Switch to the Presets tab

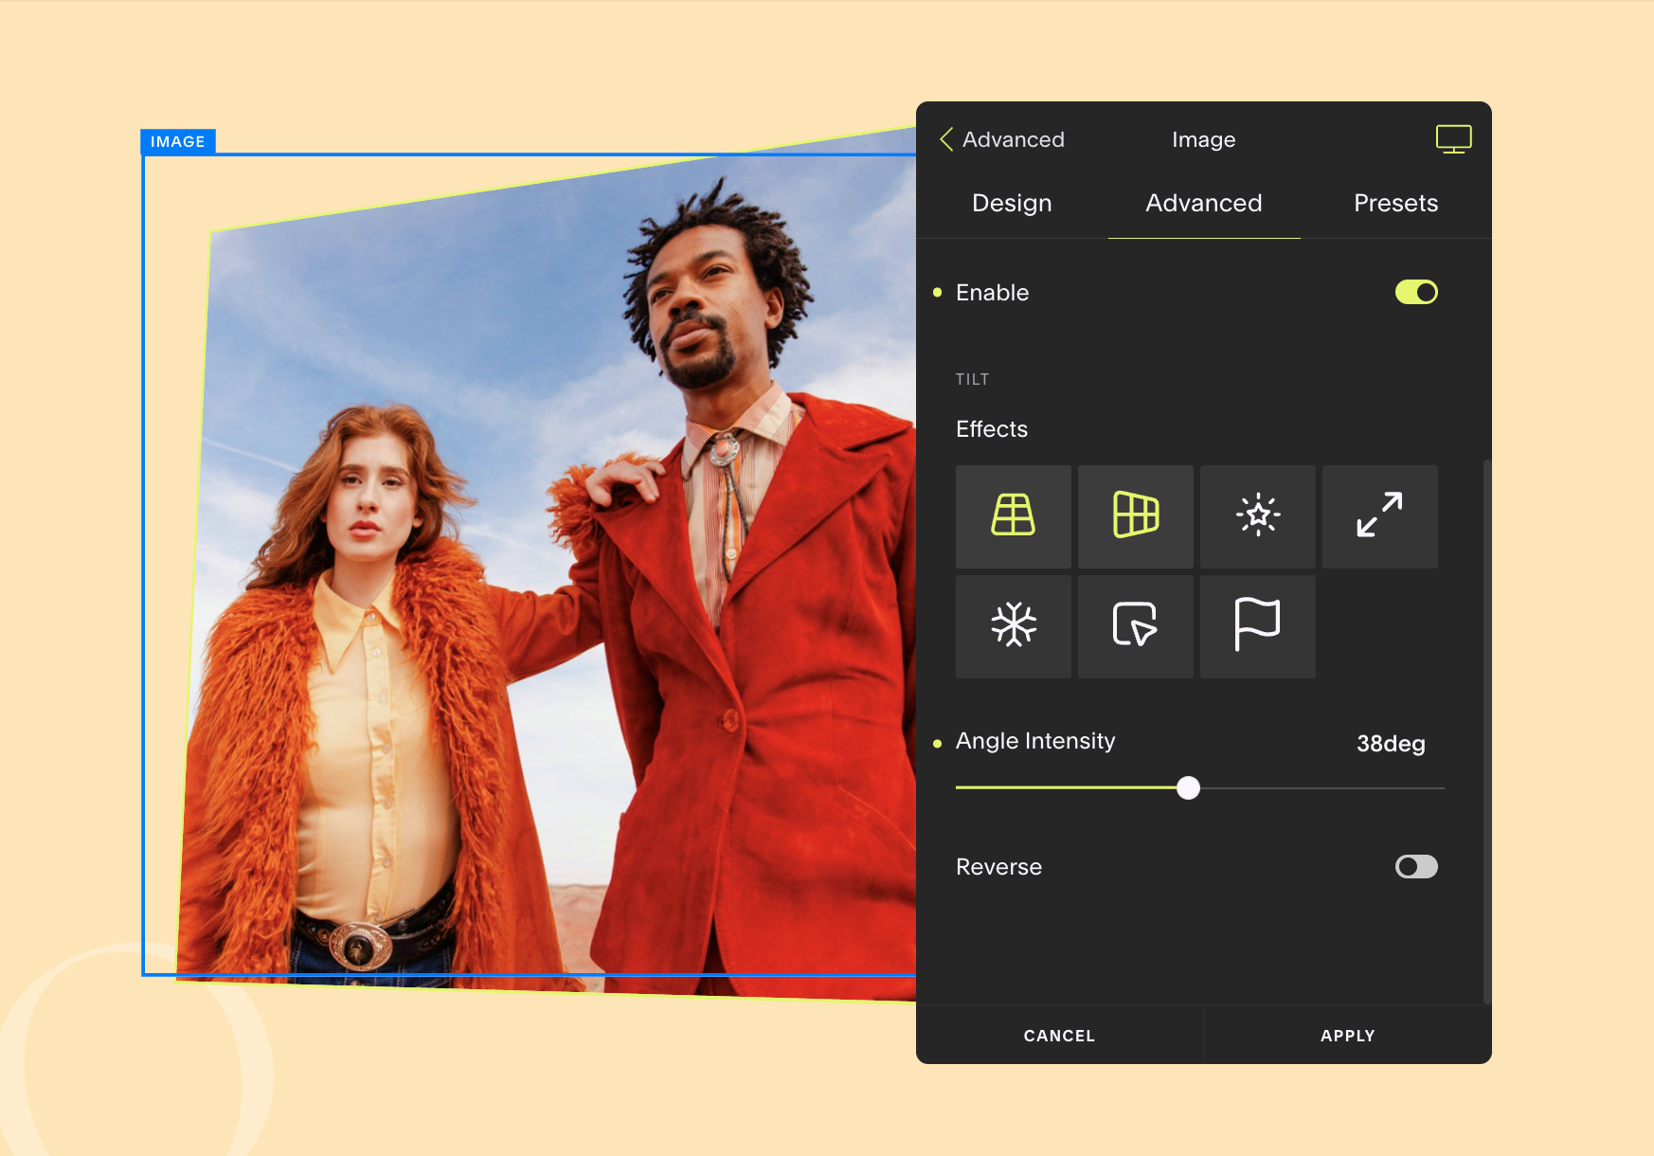point(1395,203)
